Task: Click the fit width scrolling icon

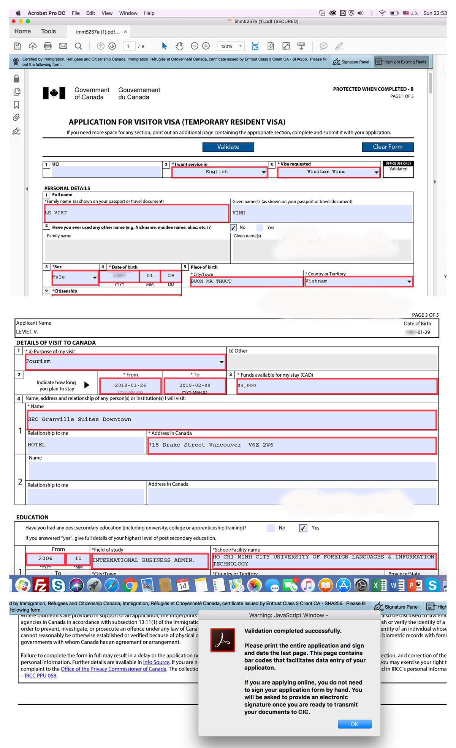Action: tap(255, 46)
